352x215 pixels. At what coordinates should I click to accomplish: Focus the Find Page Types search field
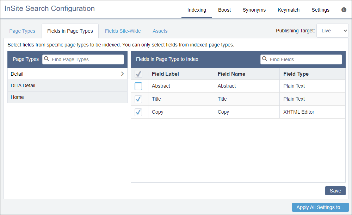pyautogui.click(x=83, y=59)
